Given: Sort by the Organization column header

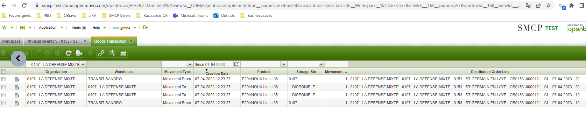Looking at the screenshot, I should pos(56,72).
